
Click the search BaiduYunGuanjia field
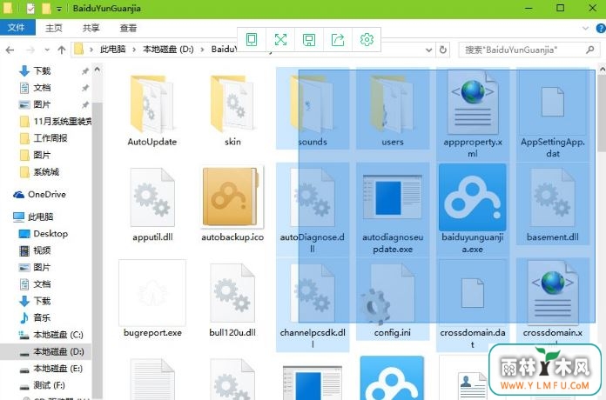pos(529,50)
